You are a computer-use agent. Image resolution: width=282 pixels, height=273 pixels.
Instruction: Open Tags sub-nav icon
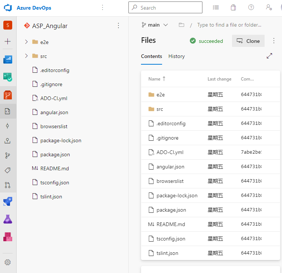7,170
